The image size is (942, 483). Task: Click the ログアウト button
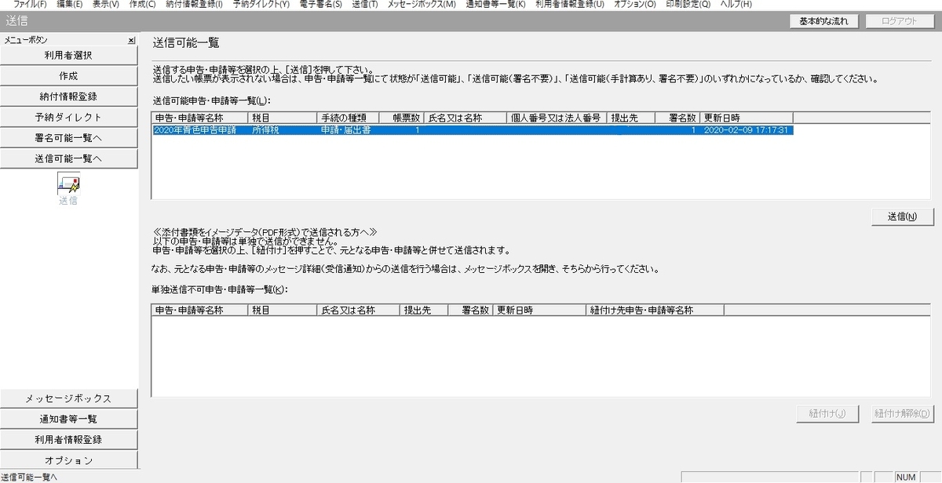[900, 21]
